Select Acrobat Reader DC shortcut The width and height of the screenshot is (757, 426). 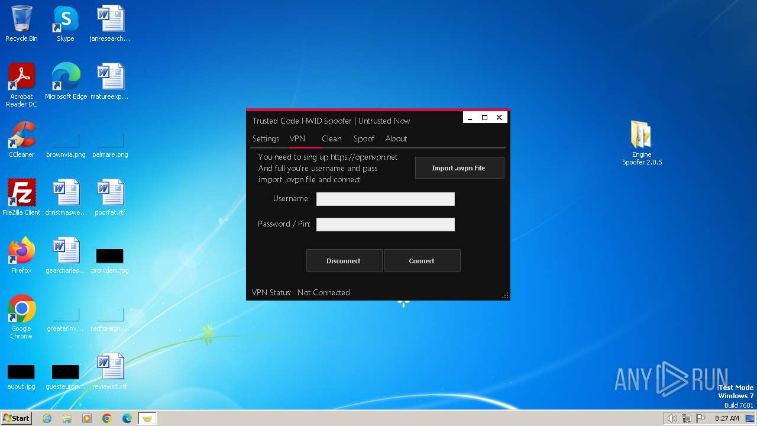21,85
